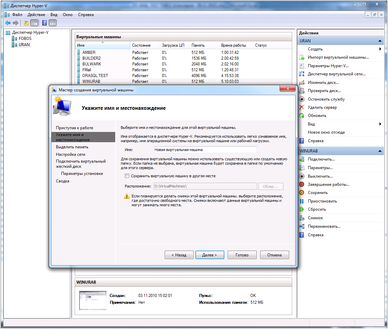
Task: Sort by the Память column header
Action: (x=204, y=45)
